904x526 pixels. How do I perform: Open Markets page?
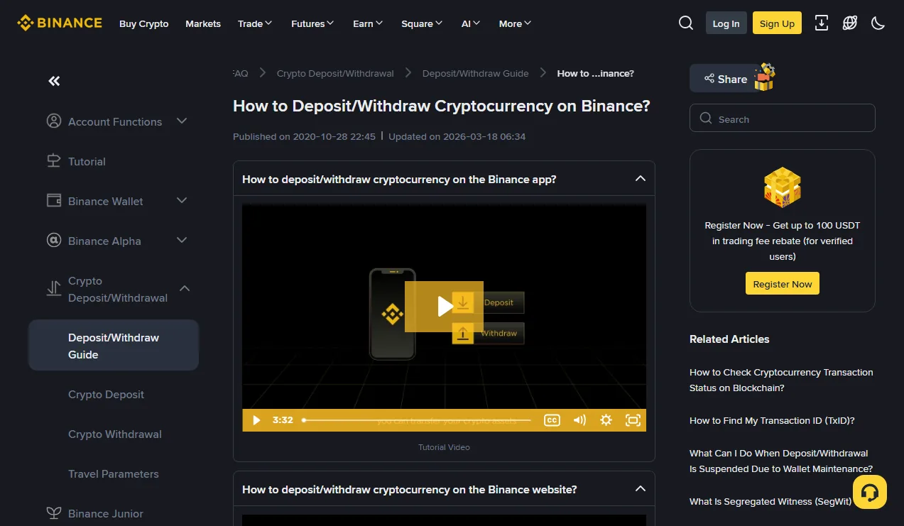point(203,23)
